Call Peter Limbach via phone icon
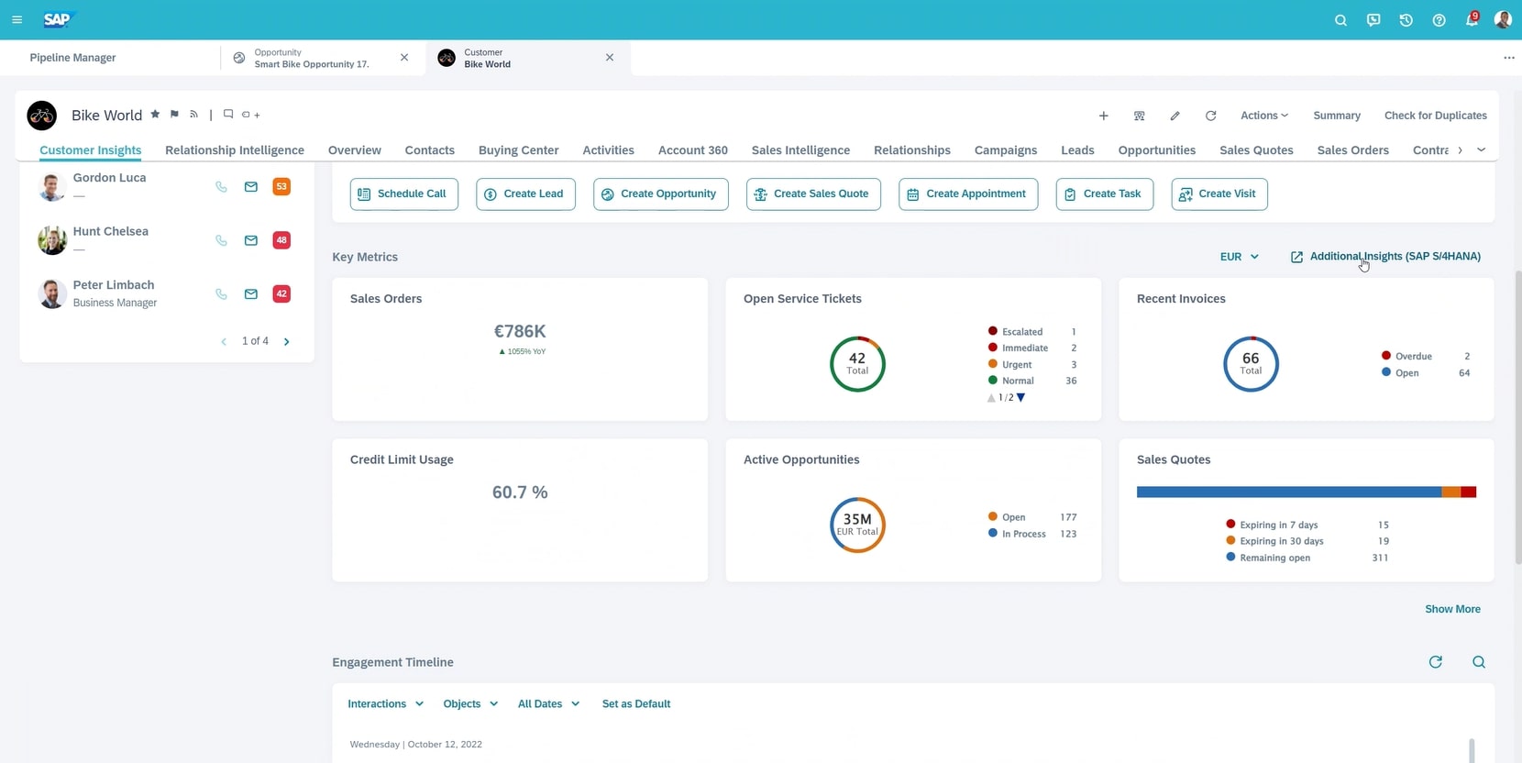The height and width of the screenshot is (763, 1522). 221,294
